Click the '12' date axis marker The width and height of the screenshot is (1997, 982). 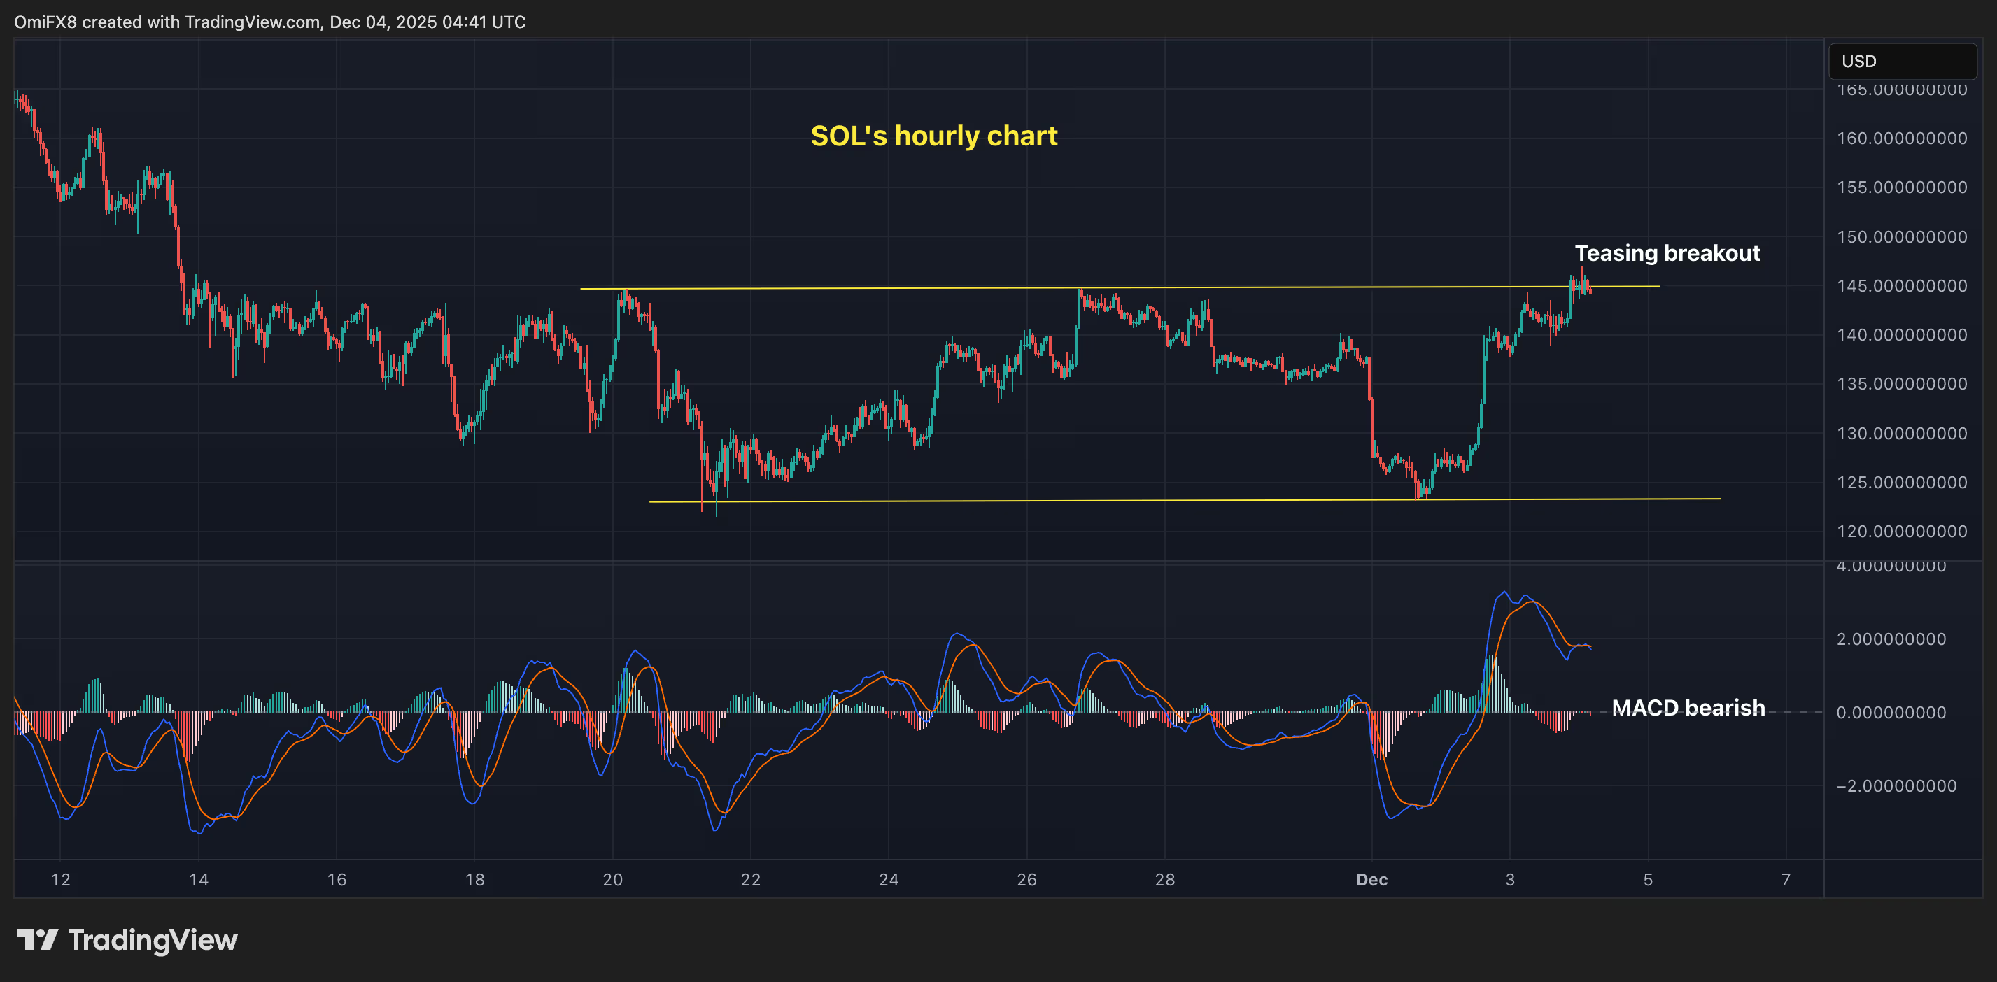click(60, 880)
